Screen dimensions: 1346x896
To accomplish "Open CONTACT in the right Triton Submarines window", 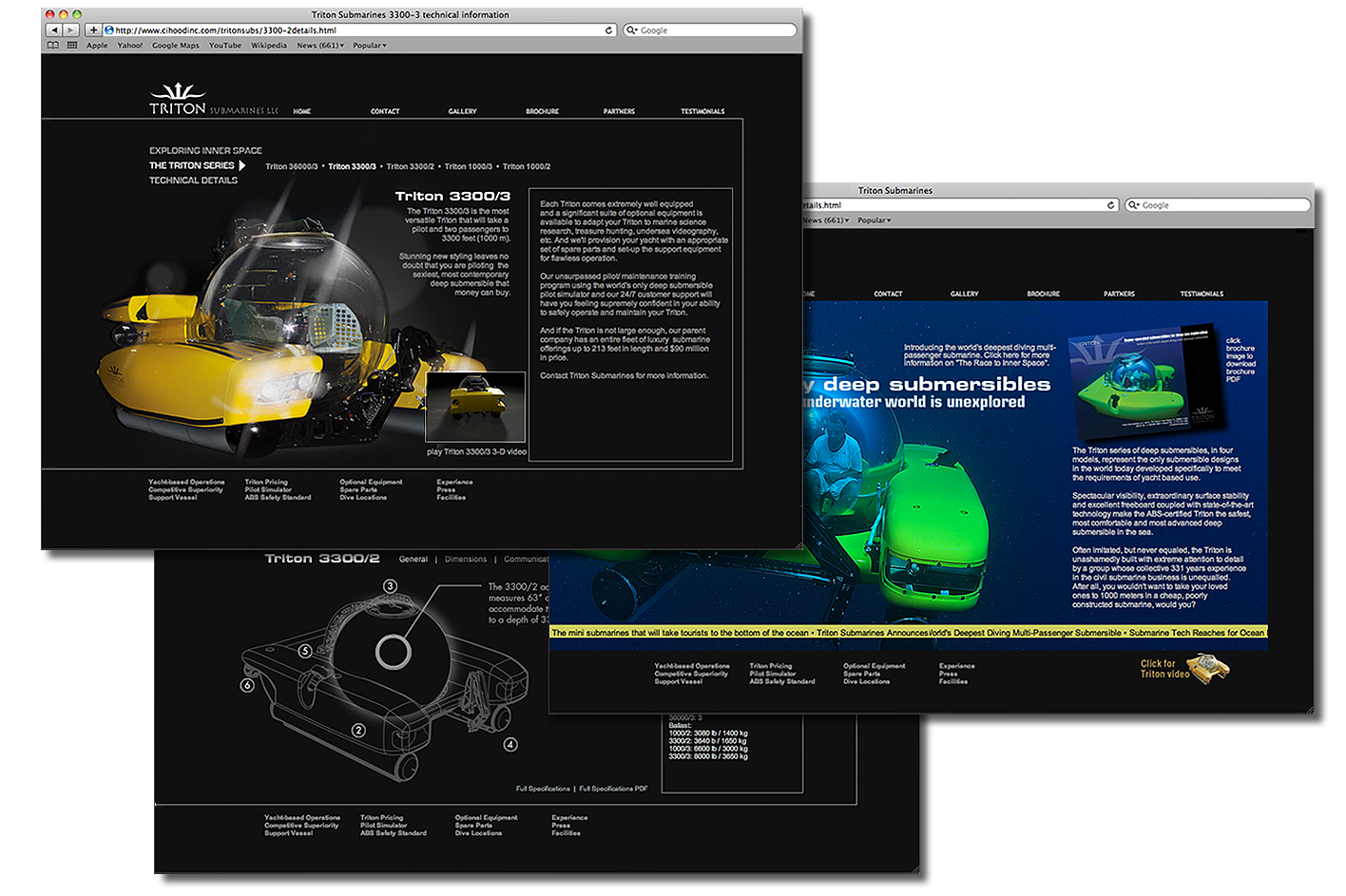I will tap(888, 294).
